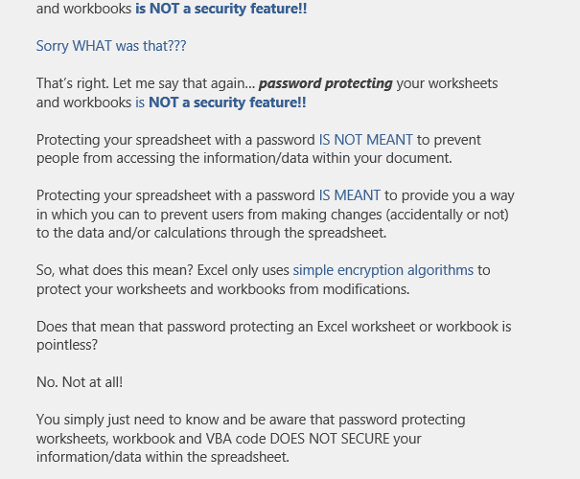Click the blue "IS NOT MEANT" text
Screen dimensions: 580x479
pyautogui.click(x=366, y=140)
